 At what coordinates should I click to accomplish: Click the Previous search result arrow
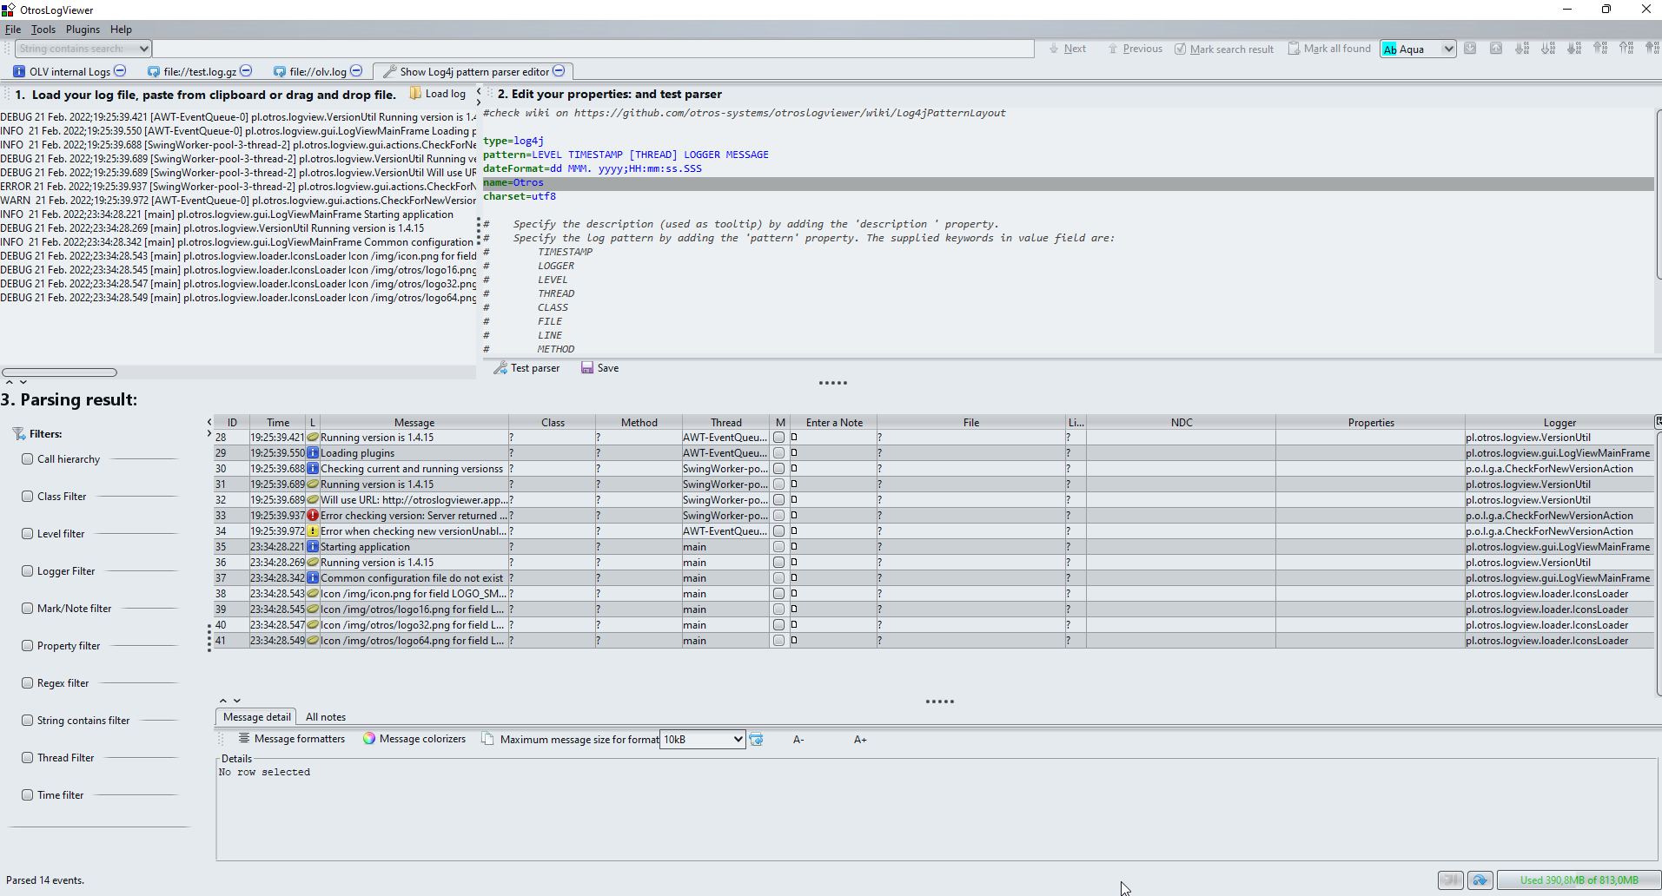click(x=1113, y=49)
